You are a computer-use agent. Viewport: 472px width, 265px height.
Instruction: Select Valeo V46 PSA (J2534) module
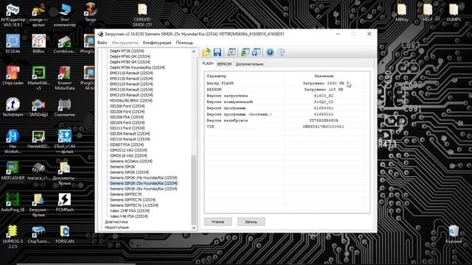(129, 216)
